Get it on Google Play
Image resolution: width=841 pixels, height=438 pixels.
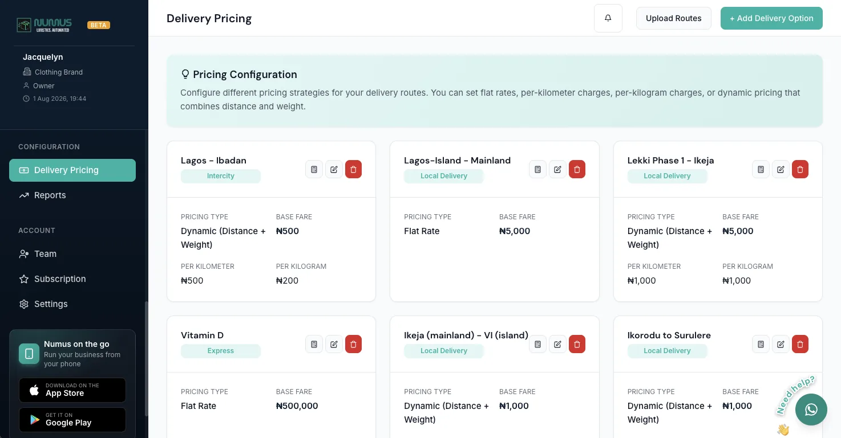72,420
